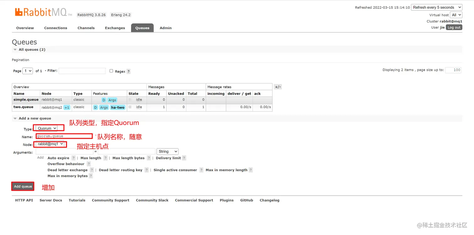Click the Args badge on two.queue
474x235 pixels.
(x=104, y=107)
